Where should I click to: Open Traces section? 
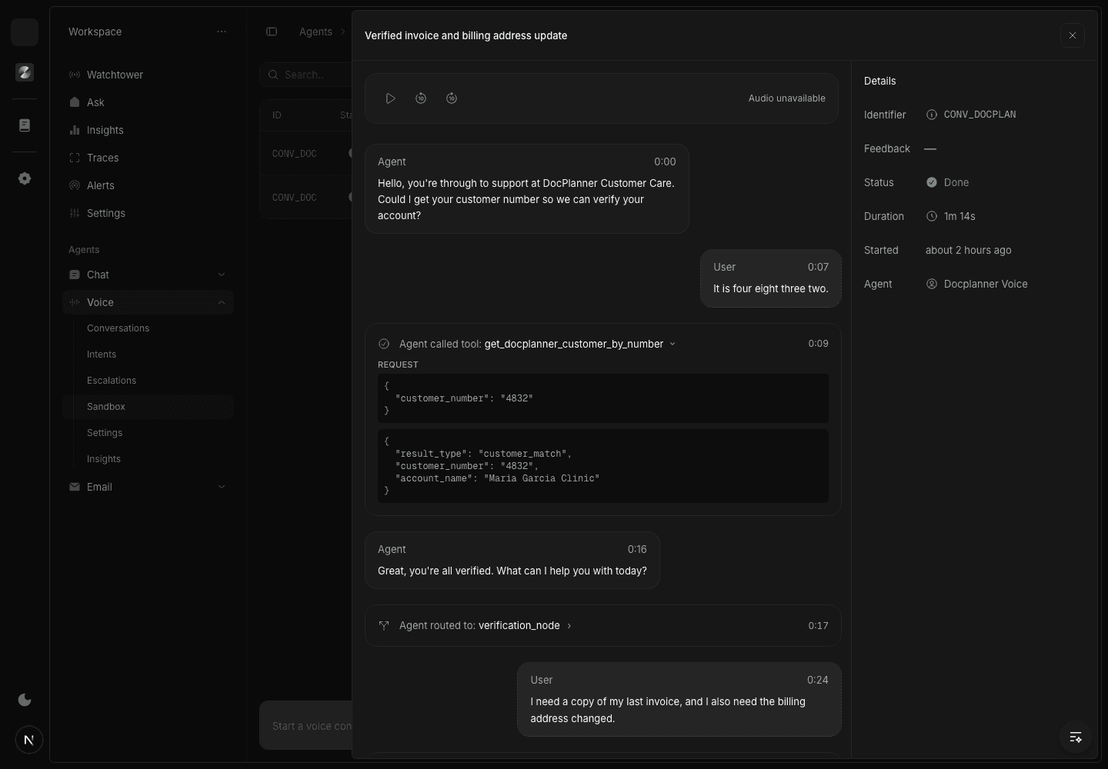pyautogui.click(x=148, y=158)
